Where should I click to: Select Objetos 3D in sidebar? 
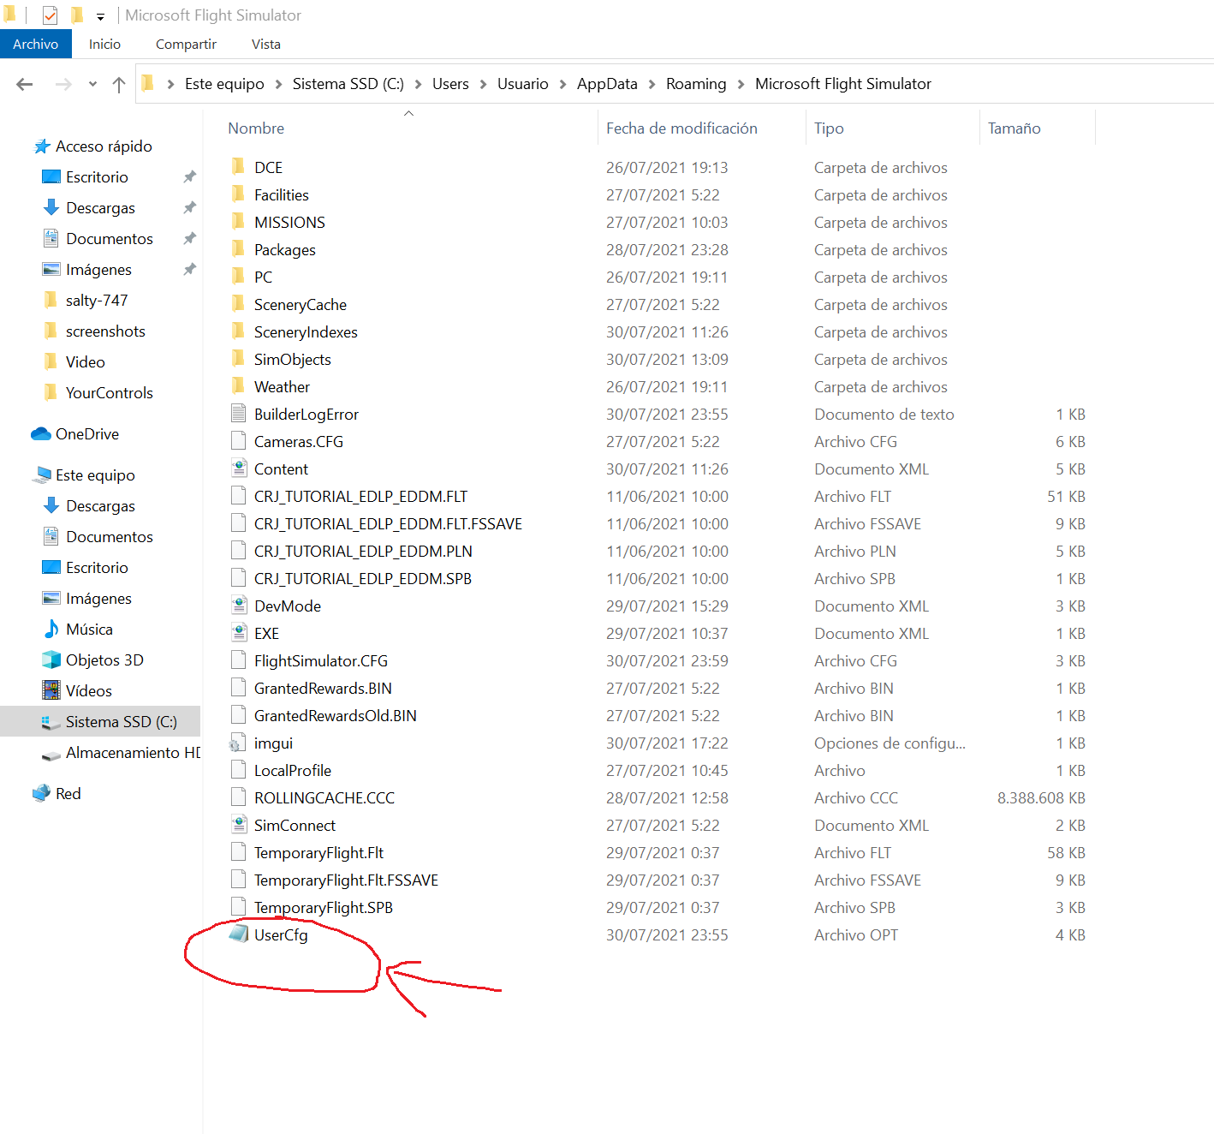click(x=104, y=660)
